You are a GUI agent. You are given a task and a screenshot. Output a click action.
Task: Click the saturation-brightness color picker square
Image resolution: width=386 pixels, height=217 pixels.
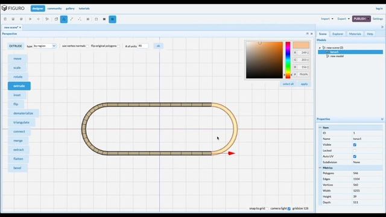(264, 60)
